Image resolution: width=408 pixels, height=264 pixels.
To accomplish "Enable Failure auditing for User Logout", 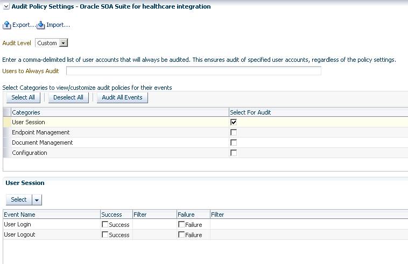I will (x=181, y=234).
